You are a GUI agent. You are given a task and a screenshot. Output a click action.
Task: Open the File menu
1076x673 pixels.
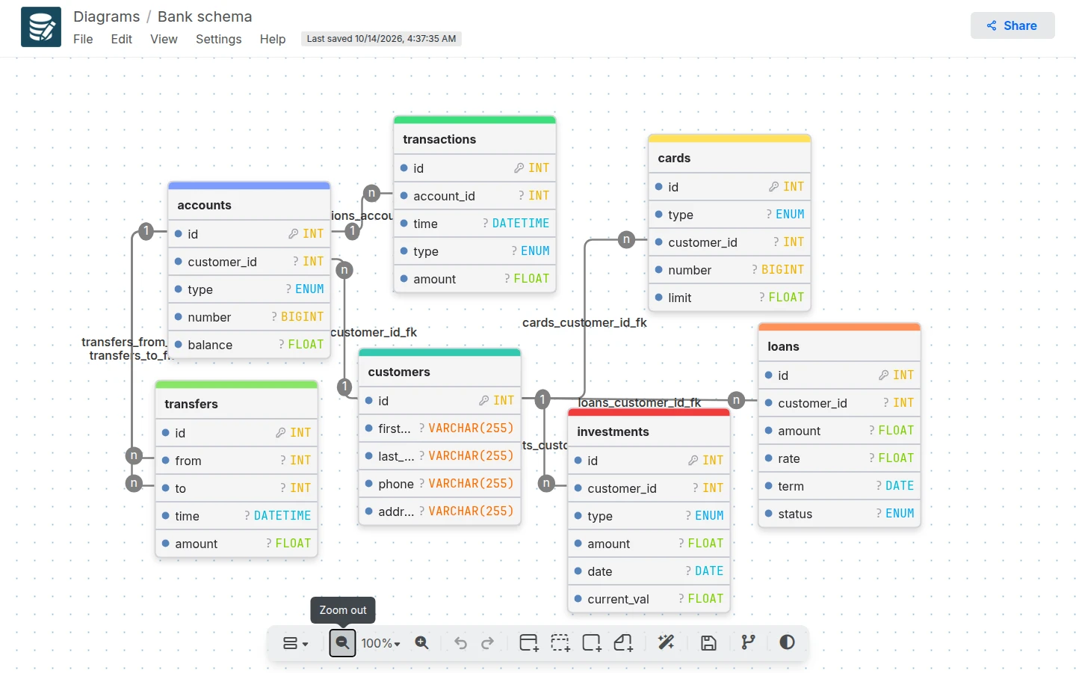pyautogui.click(x=83, y=39)
